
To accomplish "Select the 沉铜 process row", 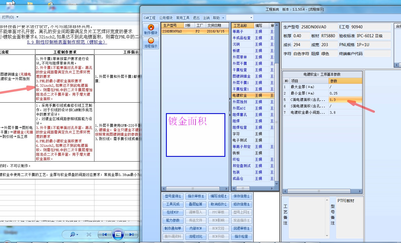I will [x=253, y=44].
